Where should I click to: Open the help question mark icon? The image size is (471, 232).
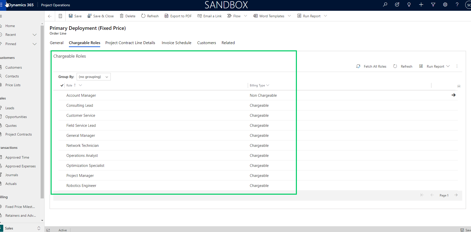click(x=457, y=5)
